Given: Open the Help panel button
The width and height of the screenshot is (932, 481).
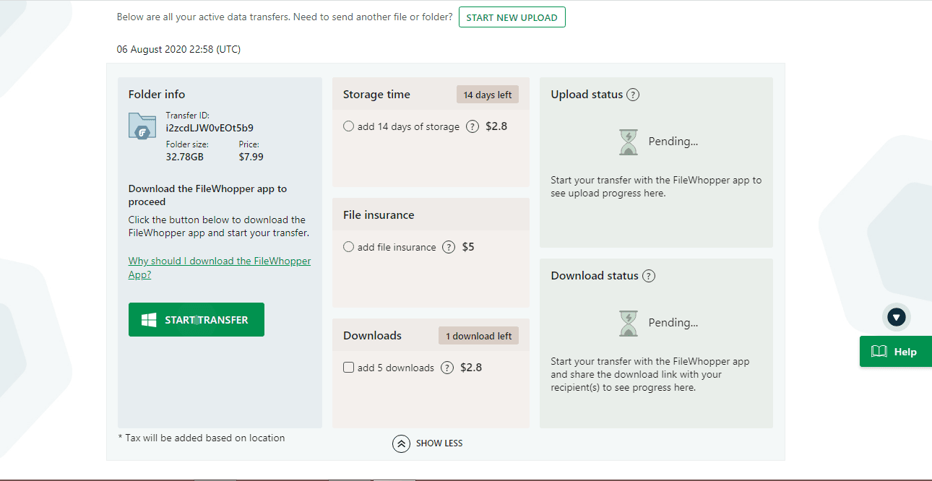Looking at the screenshot, I should (x=896, y=352).
